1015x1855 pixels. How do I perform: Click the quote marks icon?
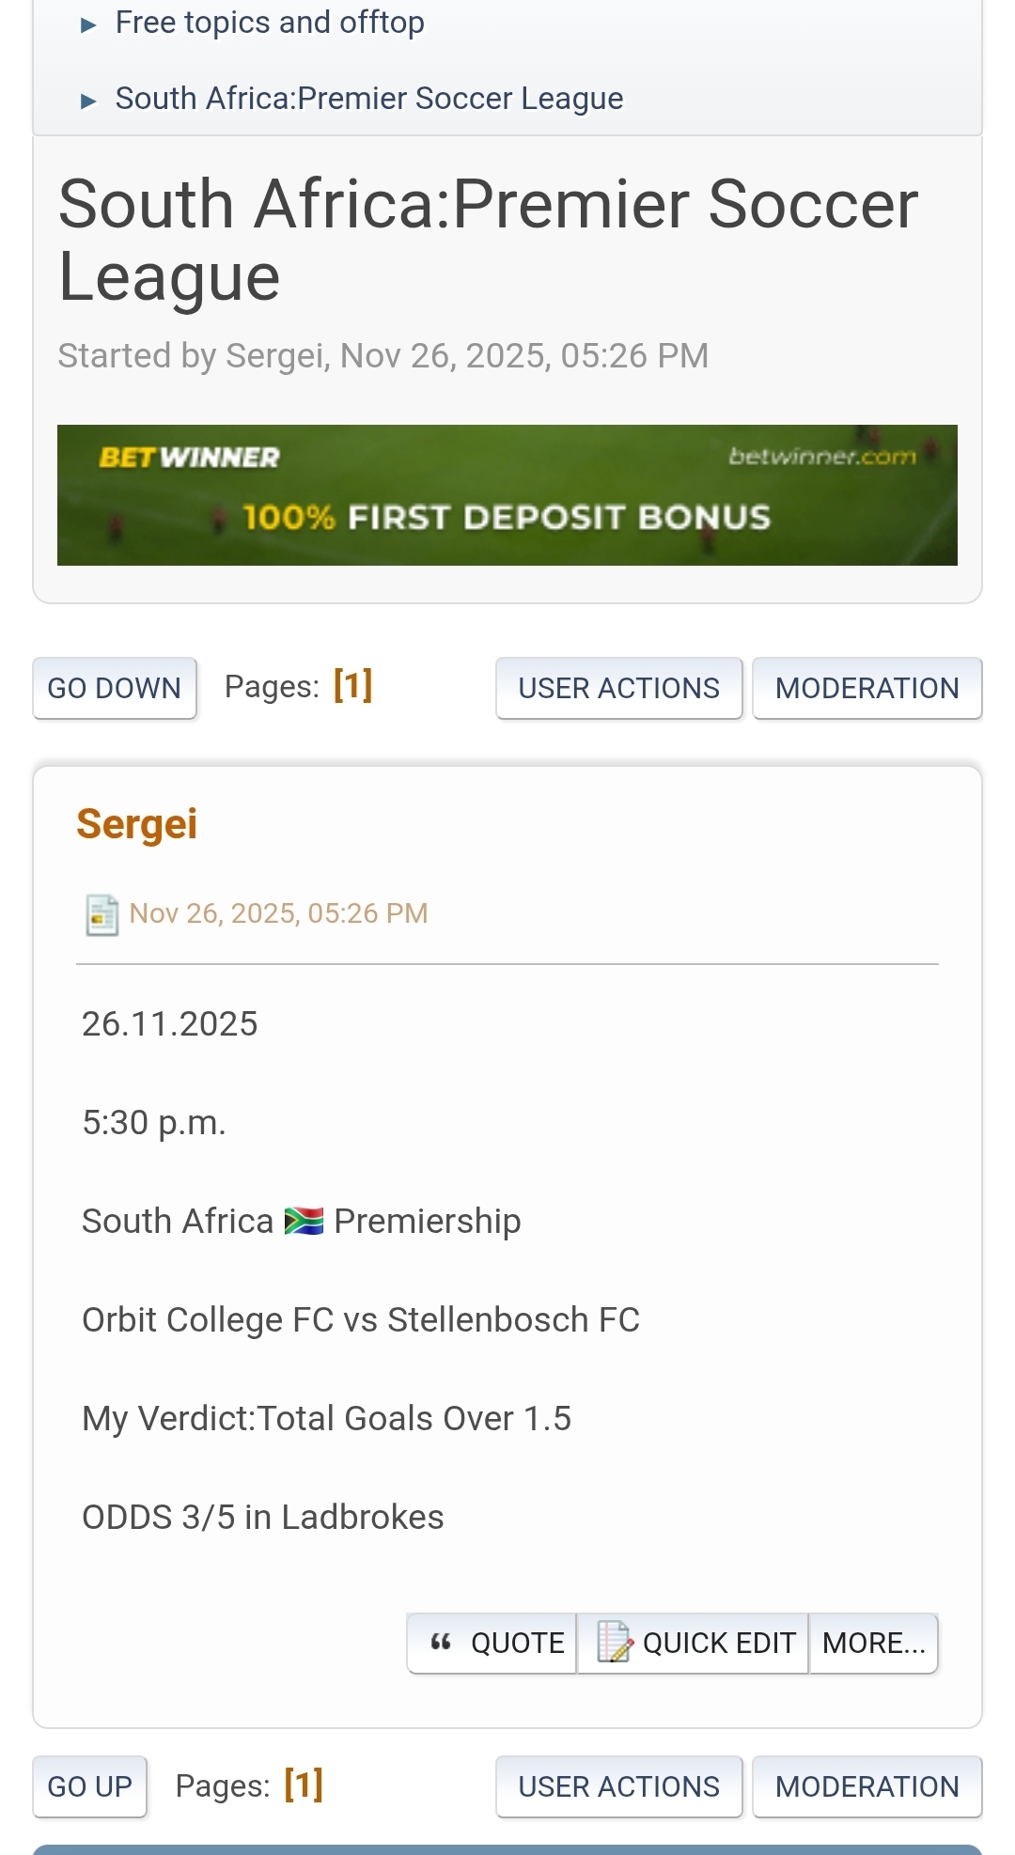441,1643
